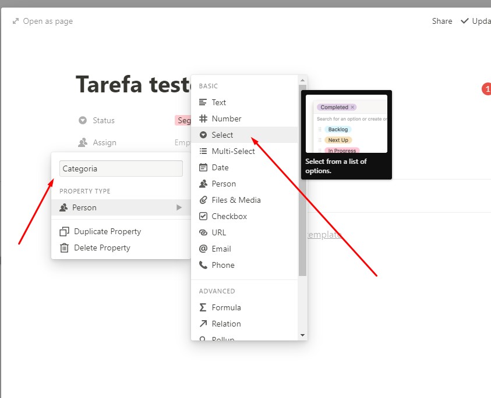Choose Select property type
This screenshot has width=491, height=398.
click(245, 135)
